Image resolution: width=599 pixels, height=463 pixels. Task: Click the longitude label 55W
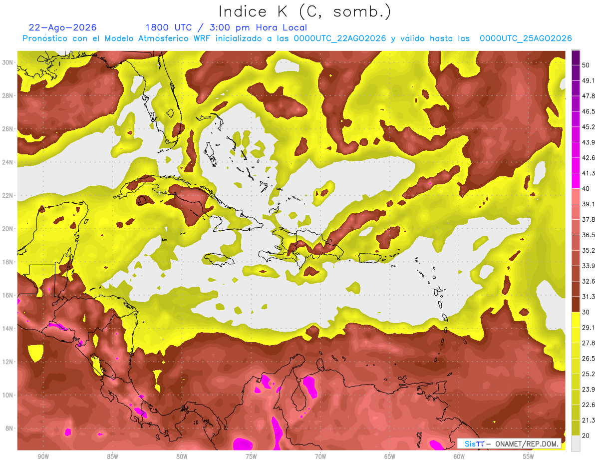[529, 457]
